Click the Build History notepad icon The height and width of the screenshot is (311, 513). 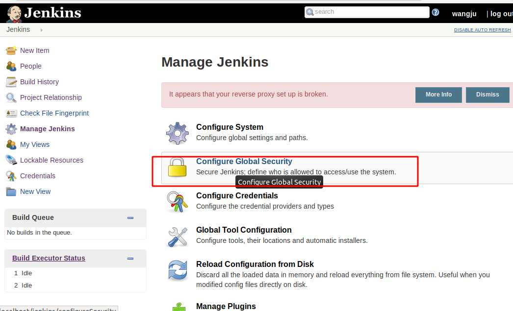click(x=11, y=82)
